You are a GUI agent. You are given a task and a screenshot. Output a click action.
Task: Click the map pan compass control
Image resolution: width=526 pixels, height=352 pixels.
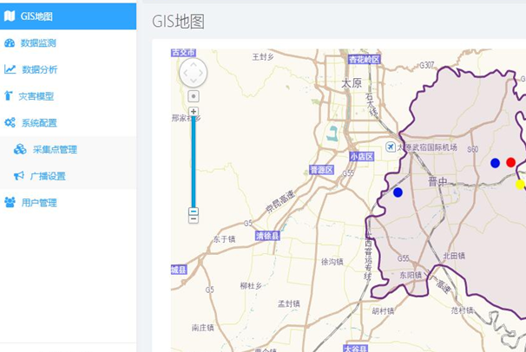pos(194,72)
